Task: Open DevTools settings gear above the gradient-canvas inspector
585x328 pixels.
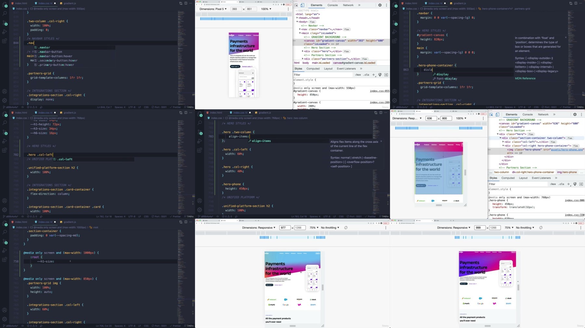Action: pos(380,5)
